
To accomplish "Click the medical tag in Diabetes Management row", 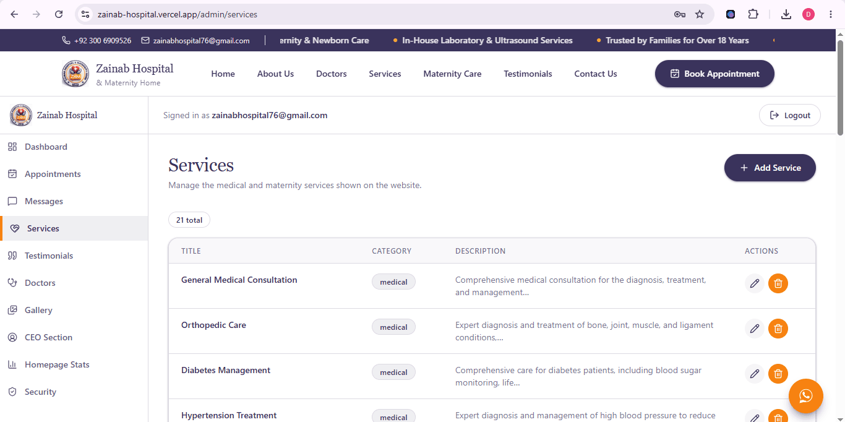I will click(393, 372).
